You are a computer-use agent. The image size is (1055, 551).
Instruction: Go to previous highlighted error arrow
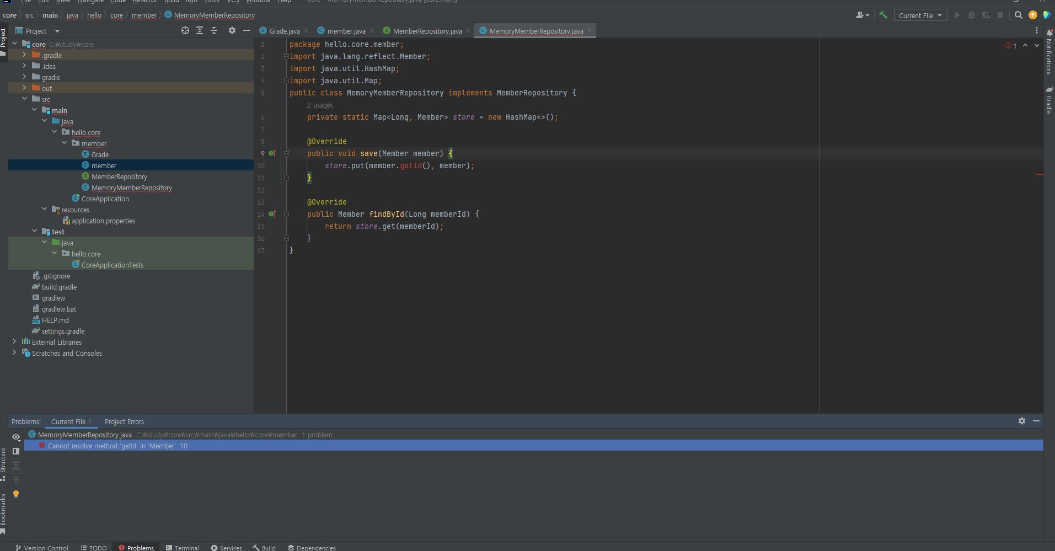pos(1025,46)
